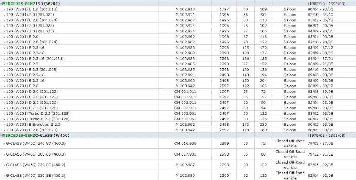Select row 190 (W201) E 2.3-16 (201.034)
The height and width of the screenshot is (180, 356).
(178, 59)
